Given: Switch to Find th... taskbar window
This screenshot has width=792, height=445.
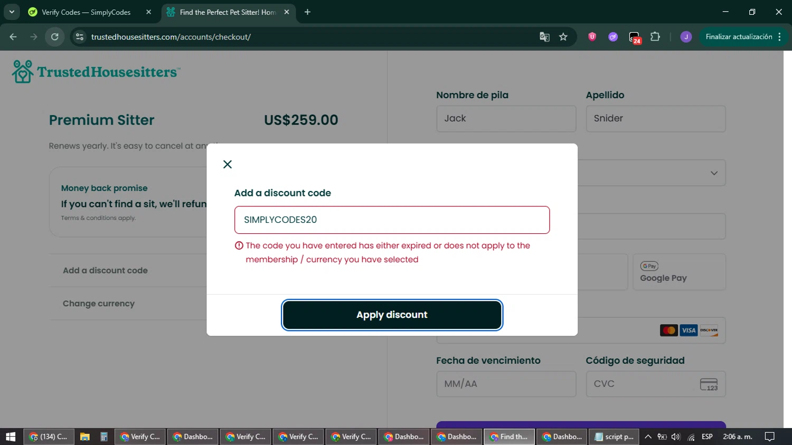Looking at the screenshot, I should pos(509,437).
